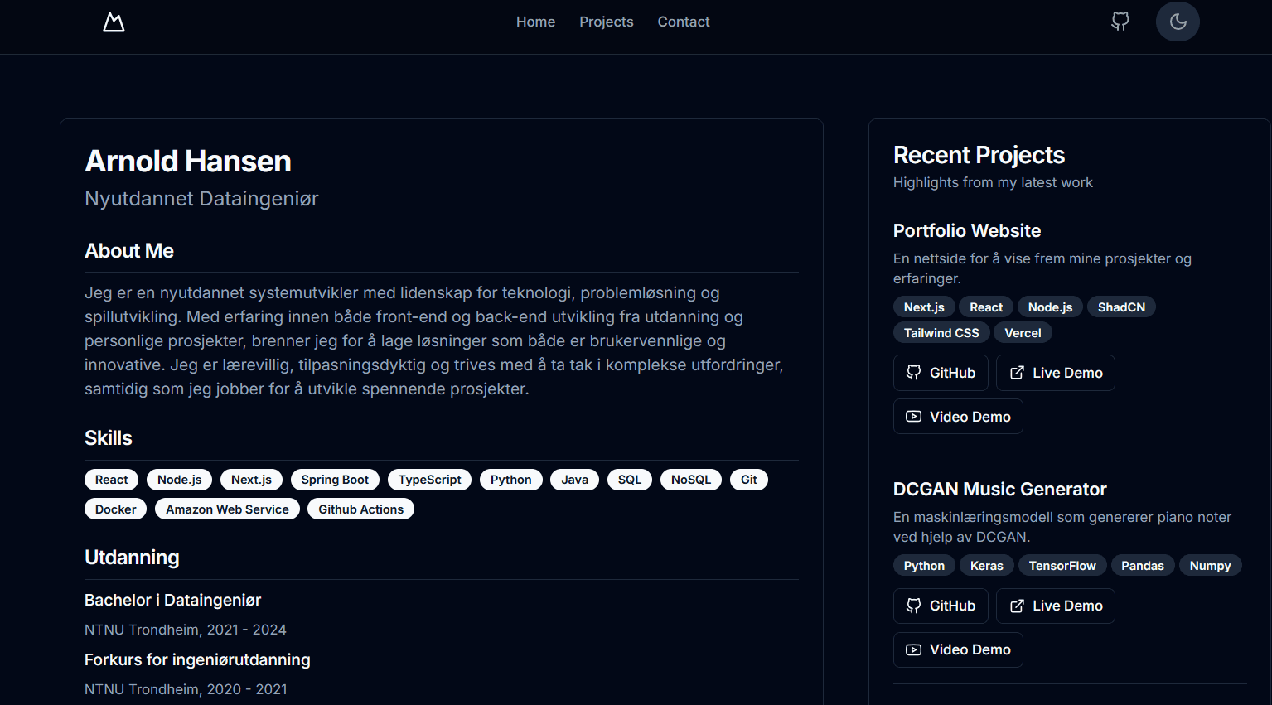Click the GitHub icon on DCGAN Music Generator's GitHub button

pyautogui.click(x=913, y=606)
